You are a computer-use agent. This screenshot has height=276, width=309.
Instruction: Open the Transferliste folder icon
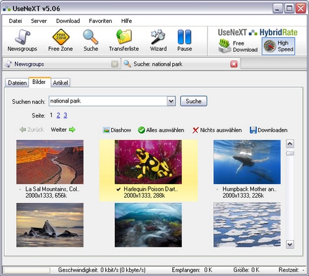pos(124,36)
